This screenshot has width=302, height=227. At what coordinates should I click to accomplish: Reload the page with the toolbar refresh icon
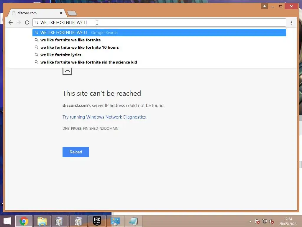coord(27,22)
